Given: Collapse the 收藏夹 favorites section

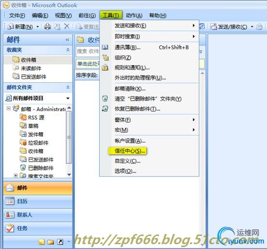Looking at the screenshot, I should (68, 50).
